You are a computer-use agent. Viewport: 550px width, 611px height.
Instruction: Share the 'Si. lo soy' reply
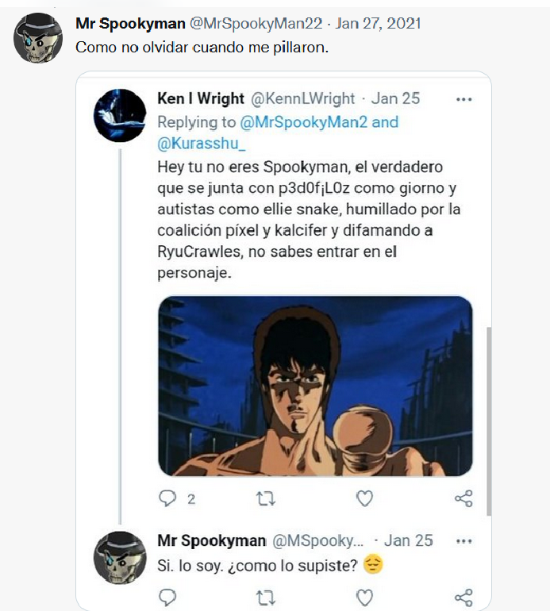point(463,598)
